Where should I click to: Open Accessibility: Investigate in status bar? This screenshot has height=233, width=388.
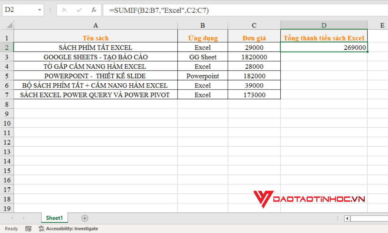click(72, 229)
